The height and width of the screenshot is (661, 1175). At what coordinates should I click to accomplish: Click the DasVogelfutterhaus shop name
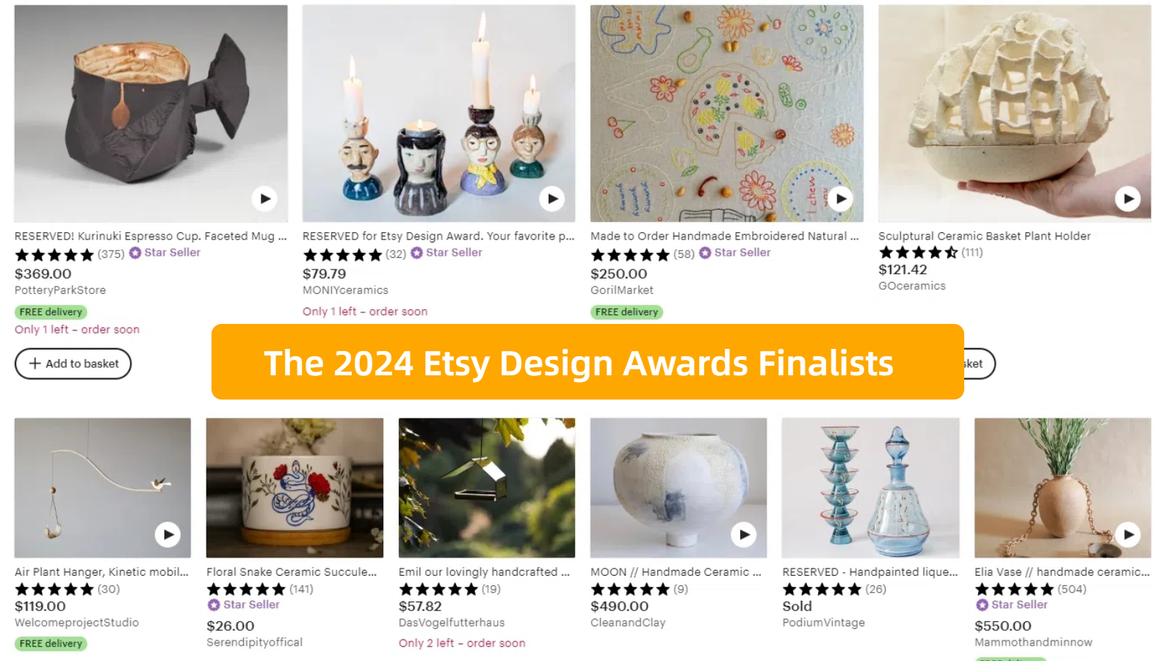[x=452, y=622]
